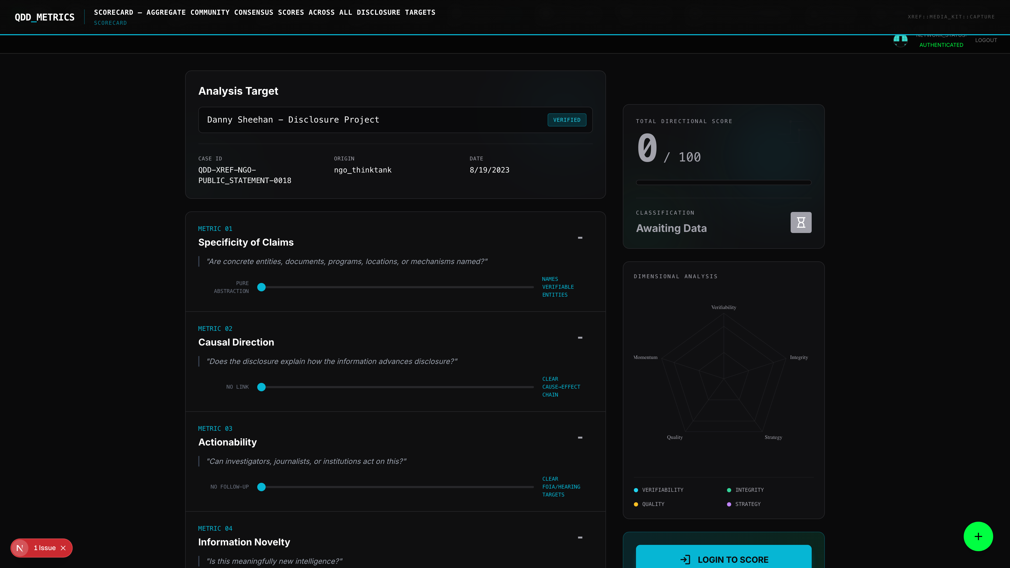
Task: Click the Causal Direction slider handle
Action: 261,387
